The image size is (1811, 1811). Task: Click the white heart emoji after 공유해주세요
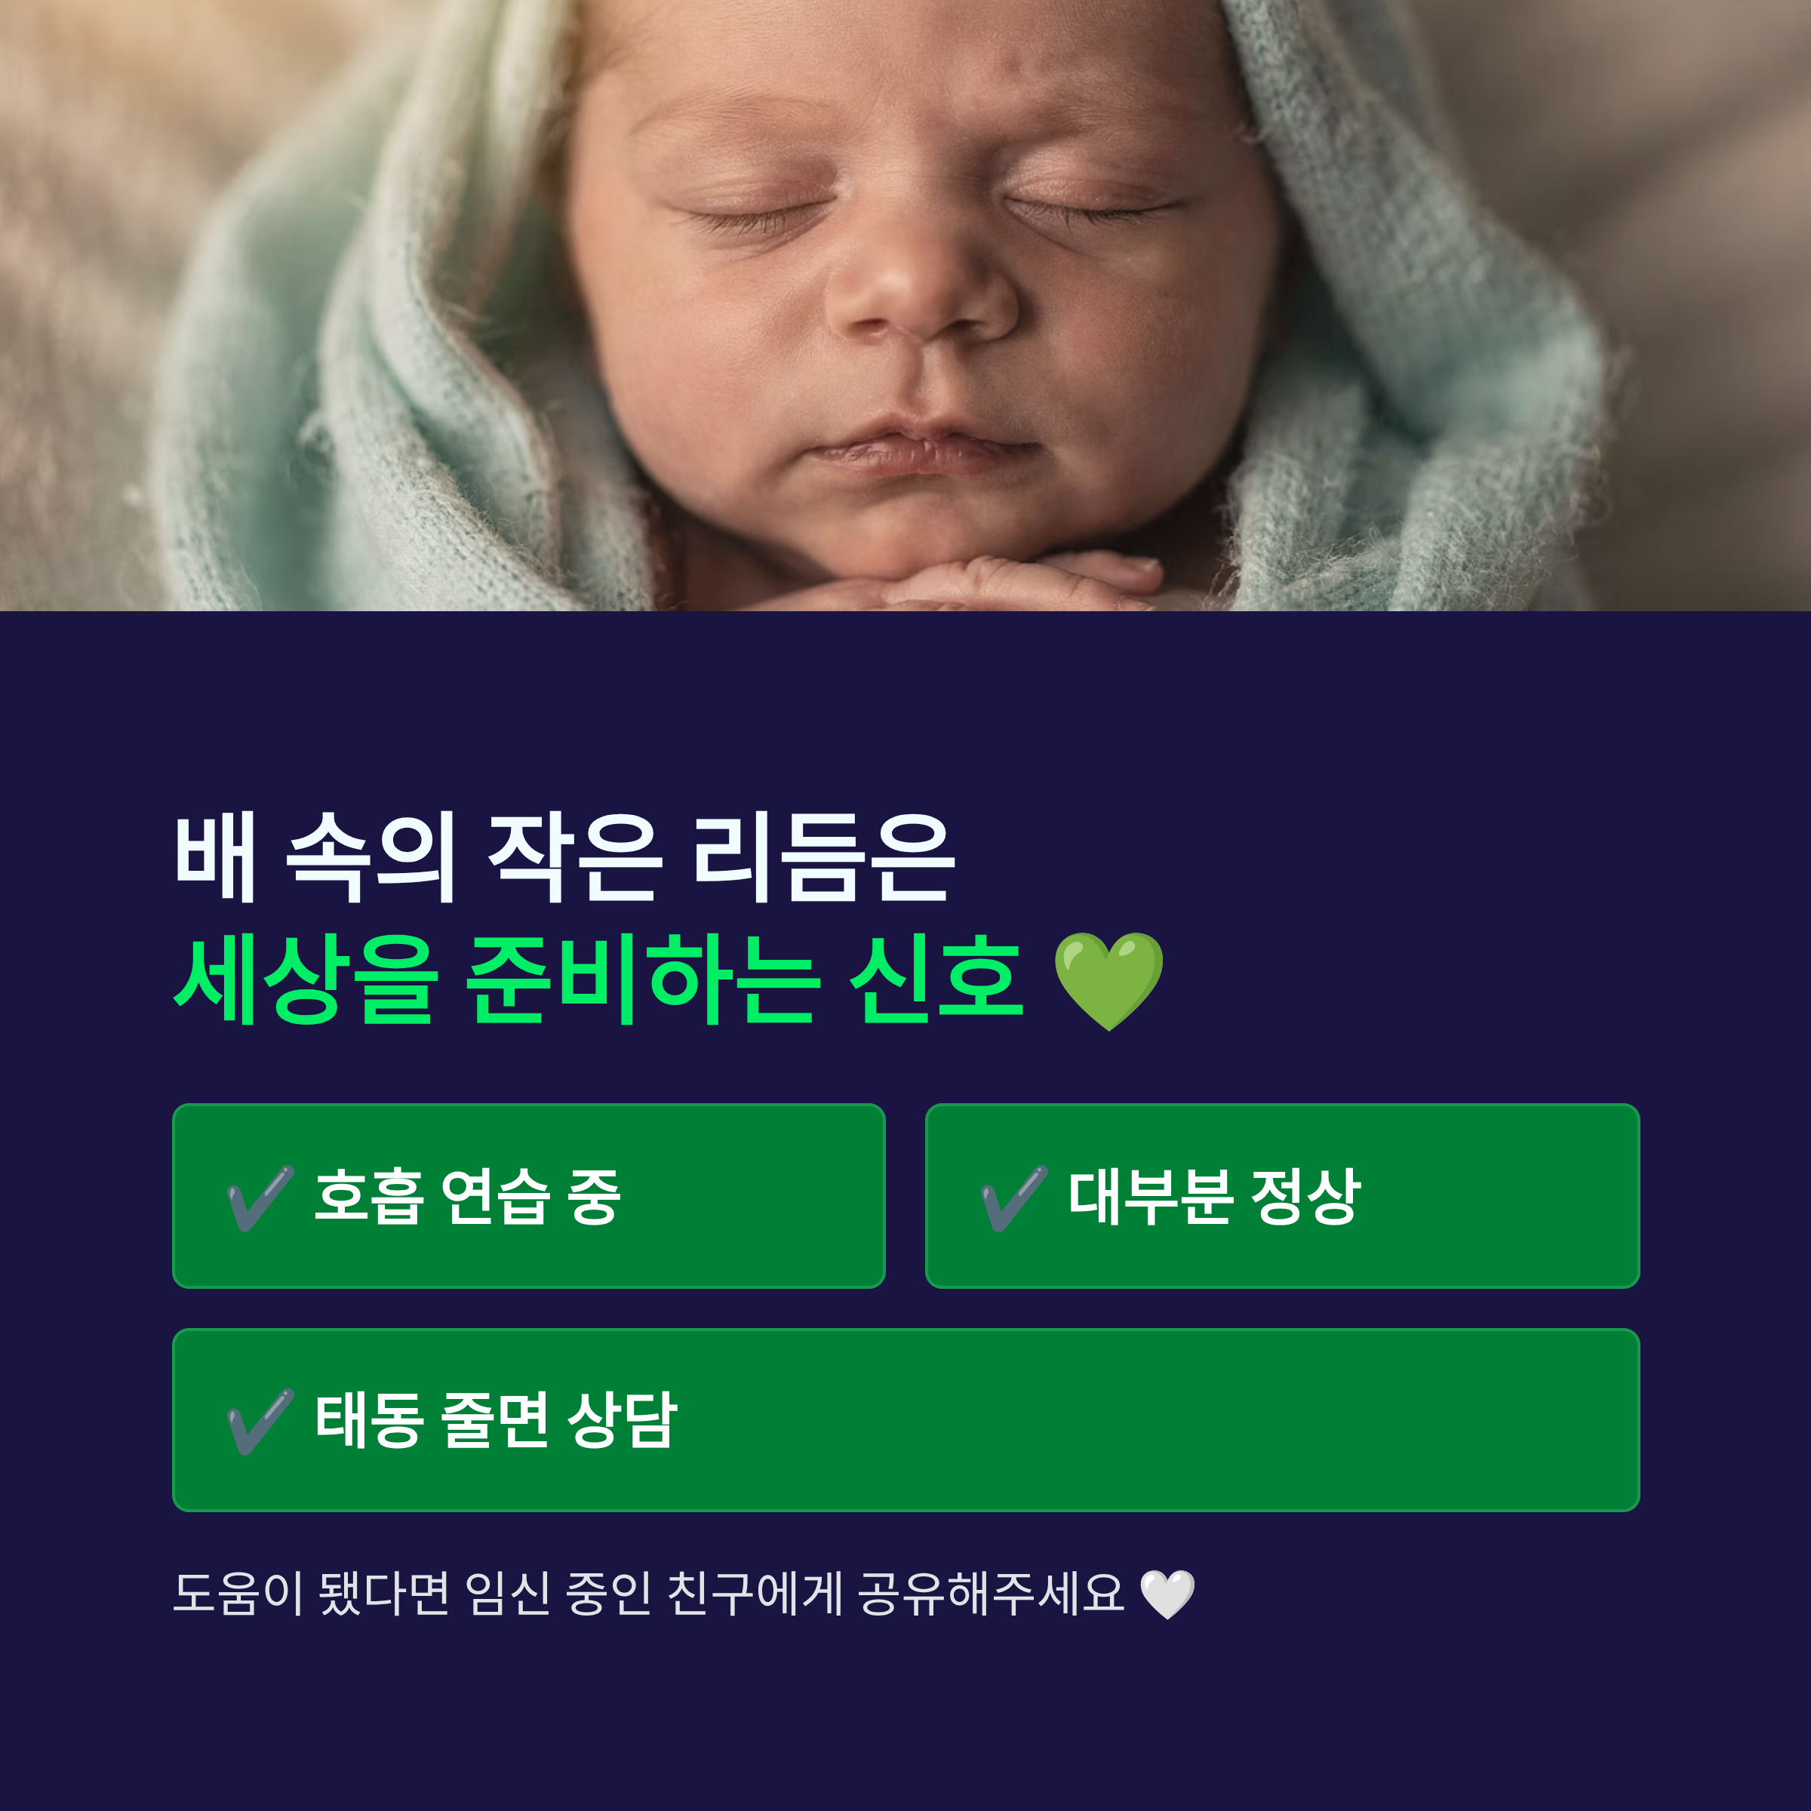click(1167, 1594)
